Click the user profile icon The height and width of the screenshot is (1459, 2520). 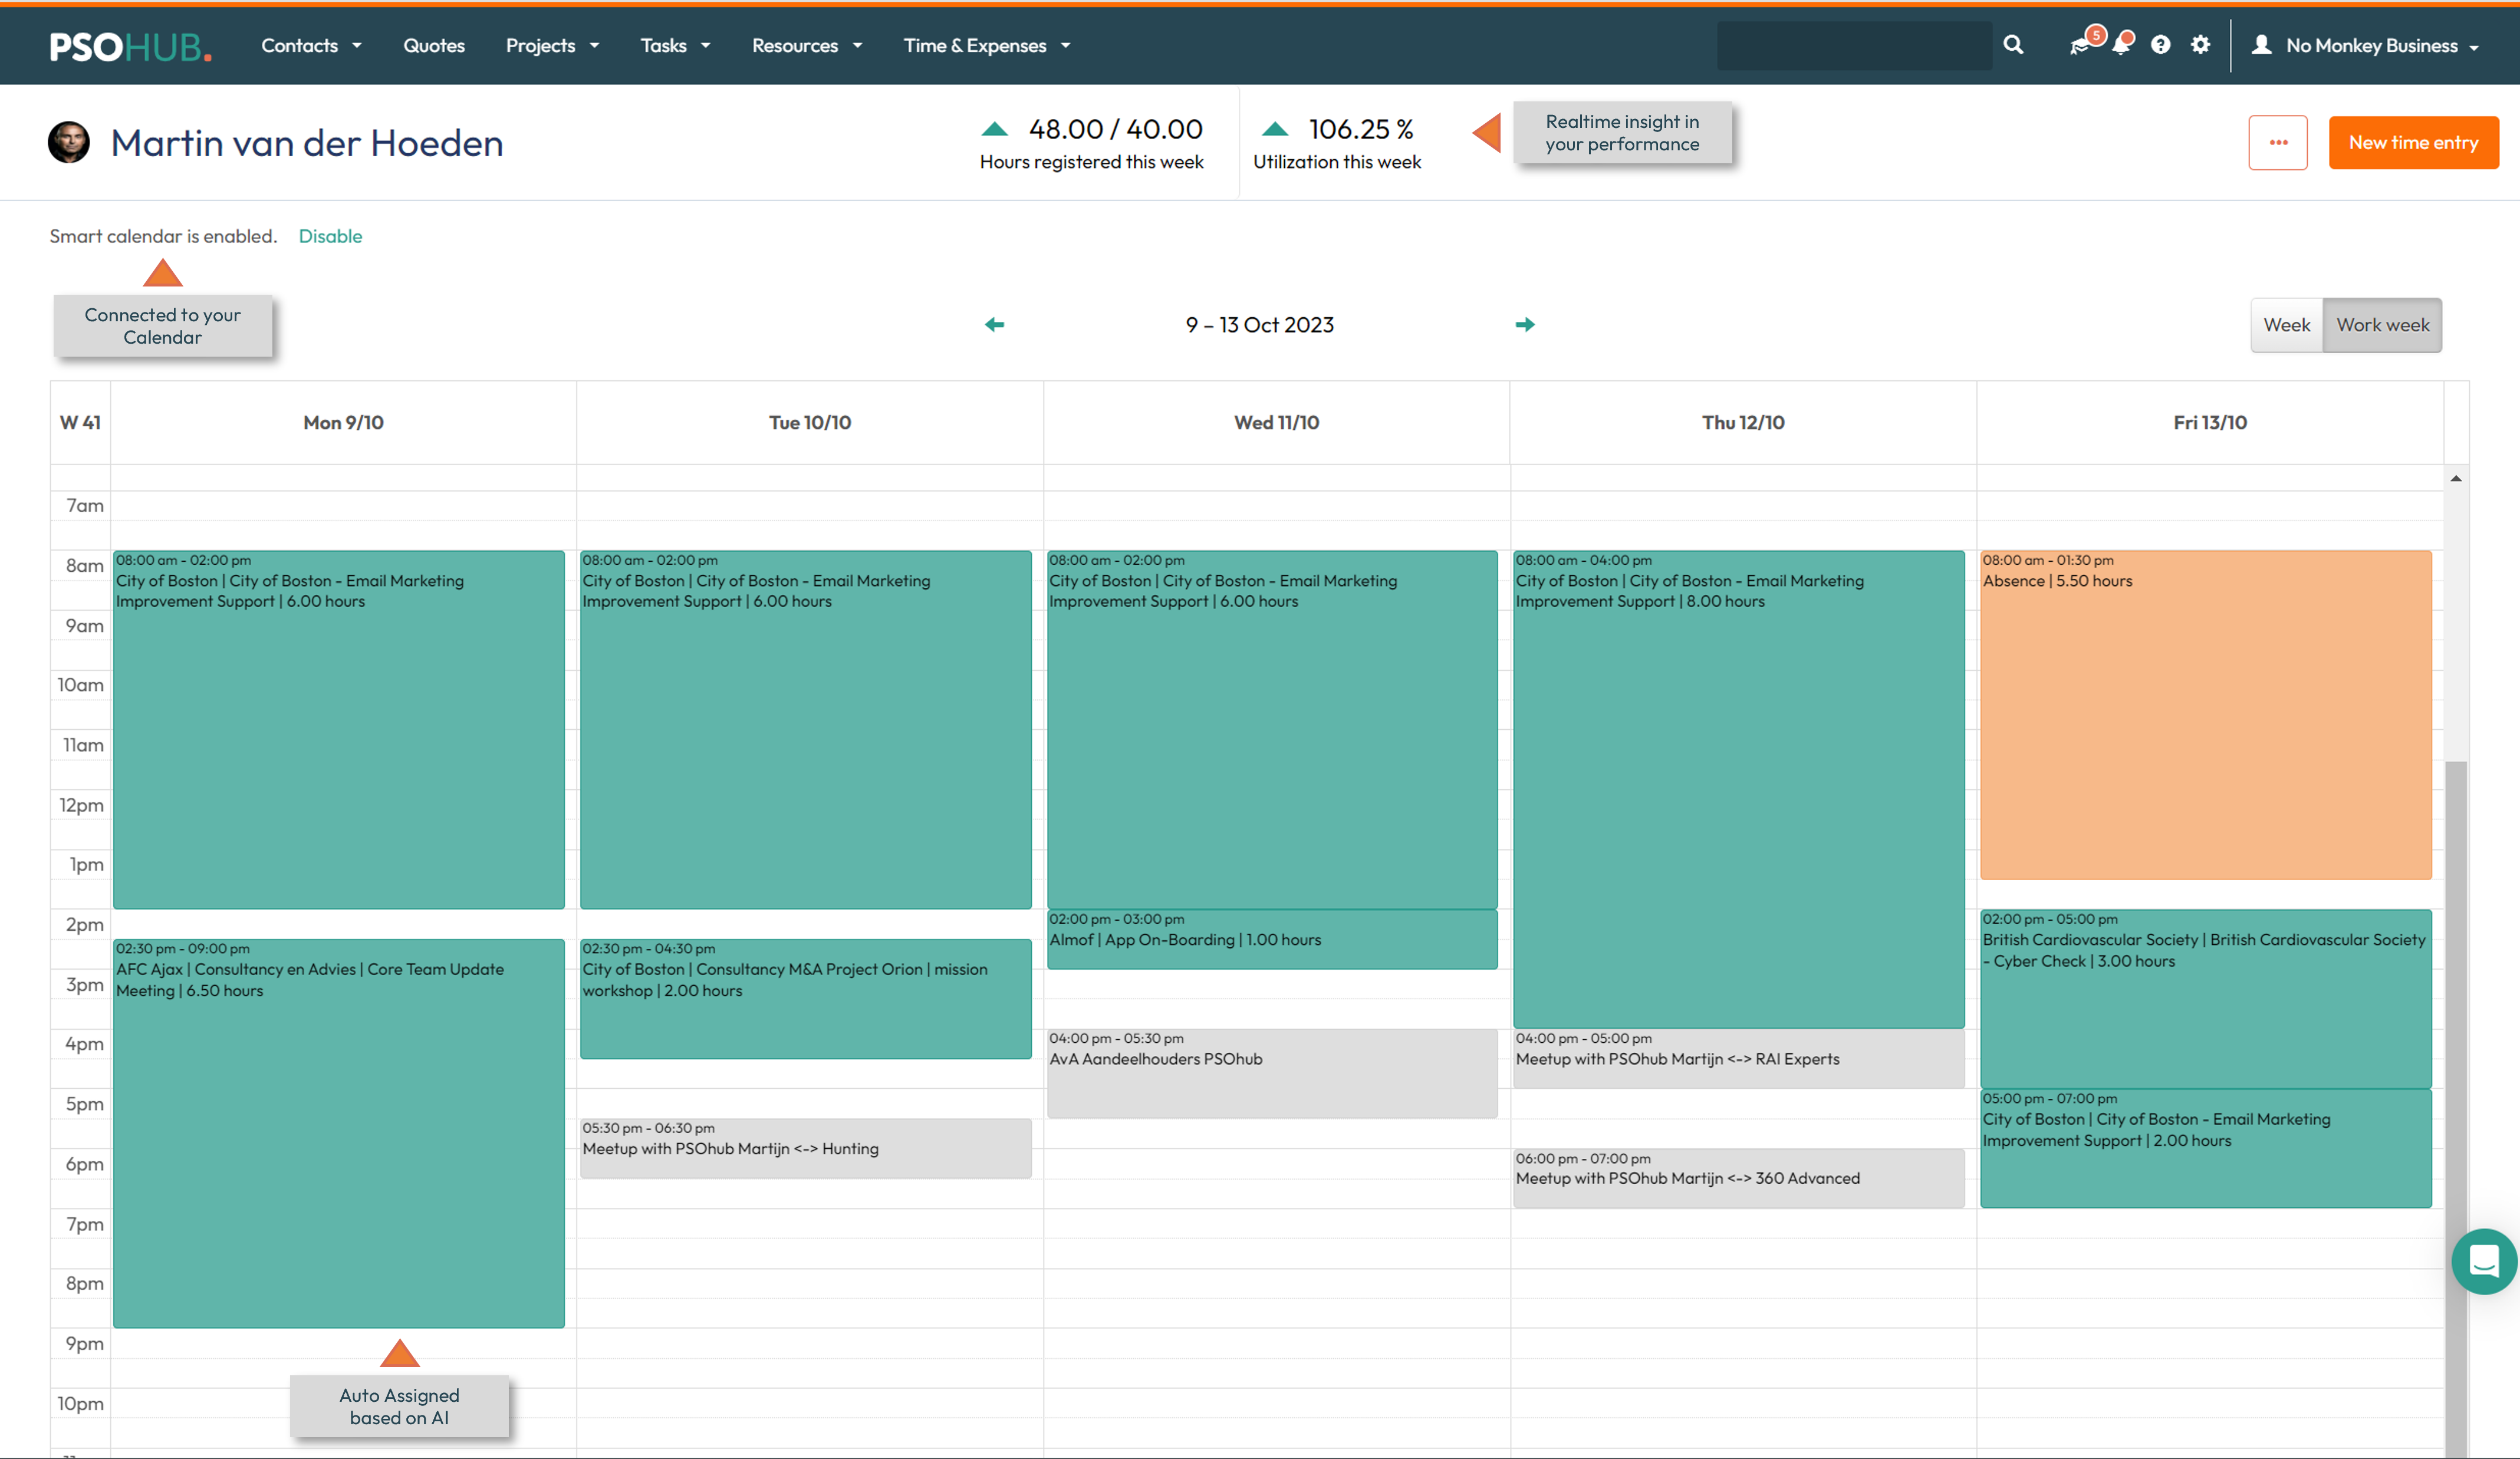(x=2260, y=45)
